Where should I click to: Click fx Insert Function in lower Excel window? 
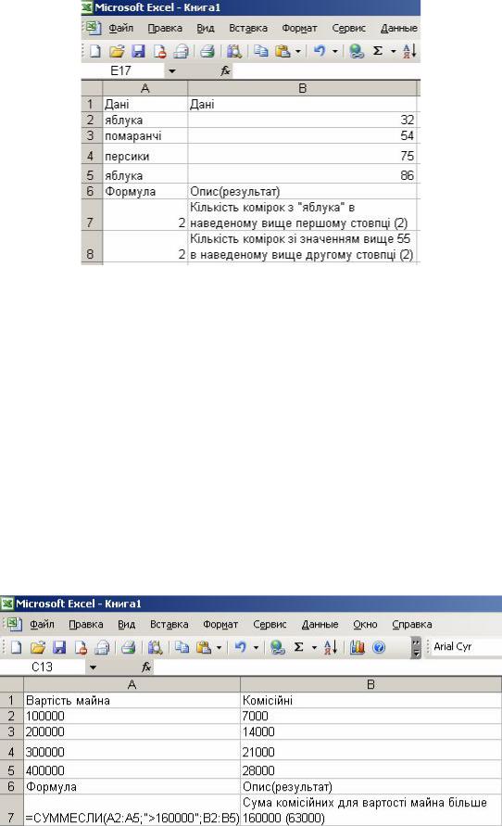(146, 667)
